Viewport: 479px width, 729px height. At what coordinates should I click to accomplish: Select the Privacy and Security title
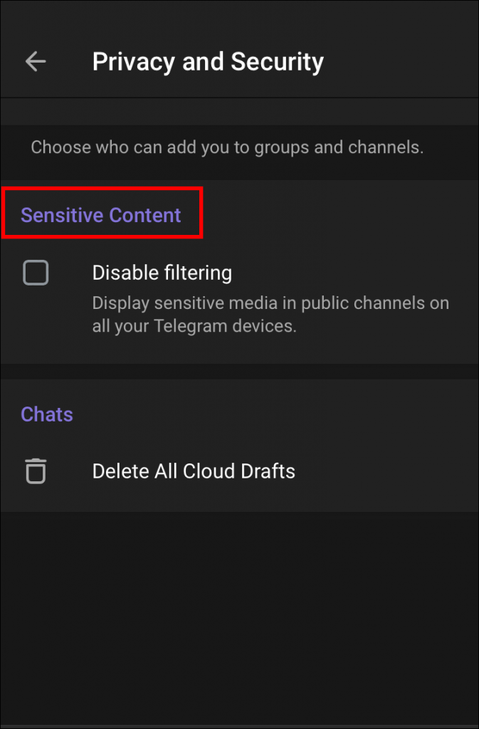207,61
